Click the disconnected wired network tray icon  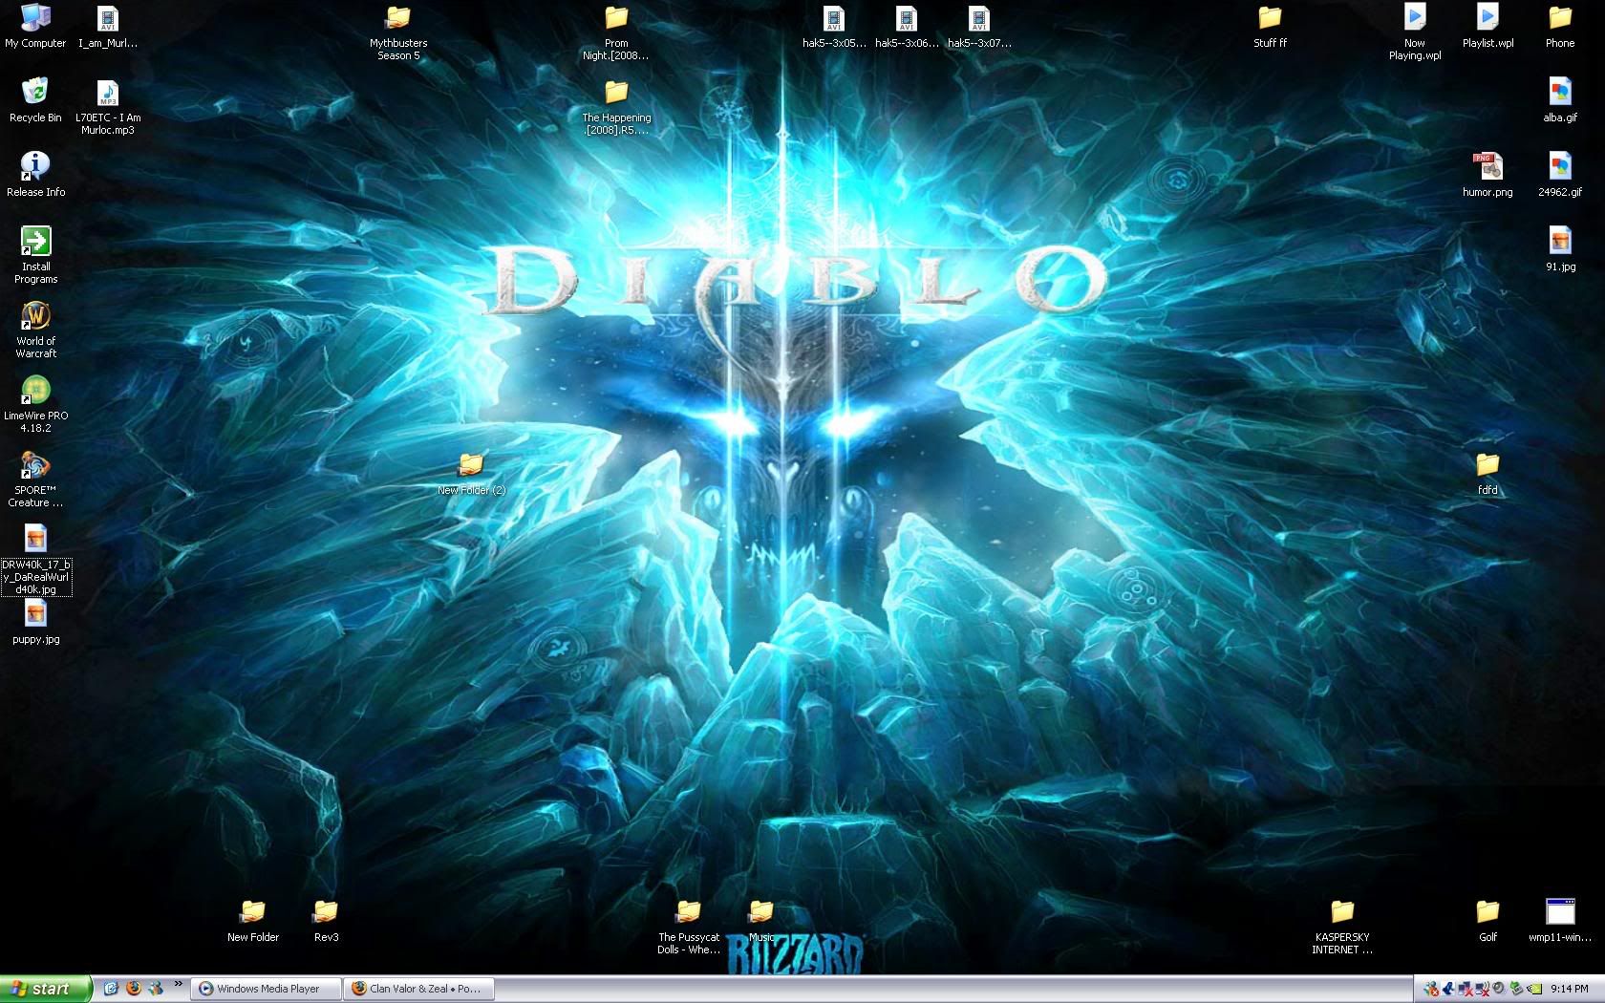[1466, 989]
